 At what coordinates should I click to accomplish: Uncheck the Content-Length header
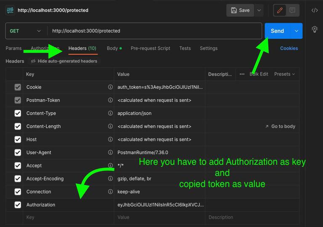tap(18, 126)
